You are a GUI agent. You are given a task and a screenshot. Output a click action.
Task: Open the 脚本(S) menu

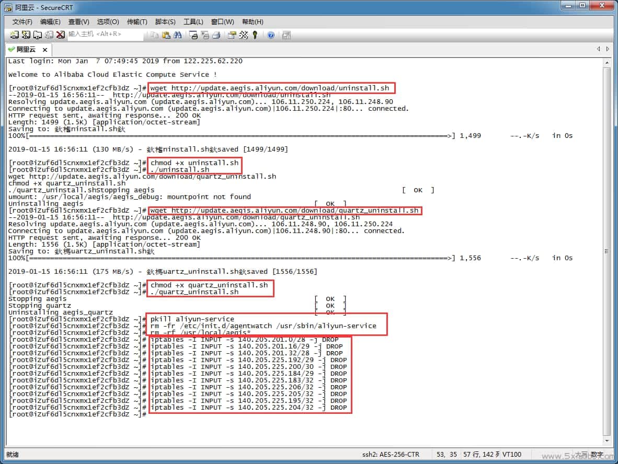coord(165,22)
